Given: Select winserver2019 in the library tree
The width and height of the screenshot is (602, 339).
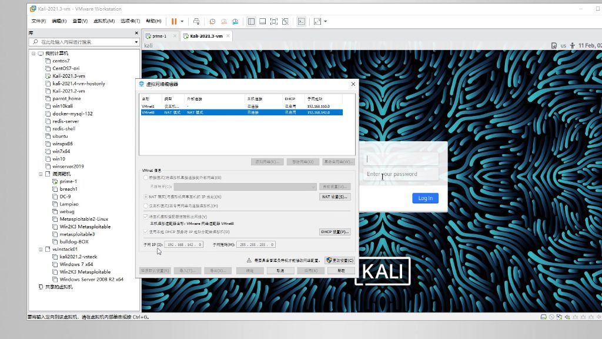Looking at the screenshot, I should pyautogui.click(x=68, y=167).
